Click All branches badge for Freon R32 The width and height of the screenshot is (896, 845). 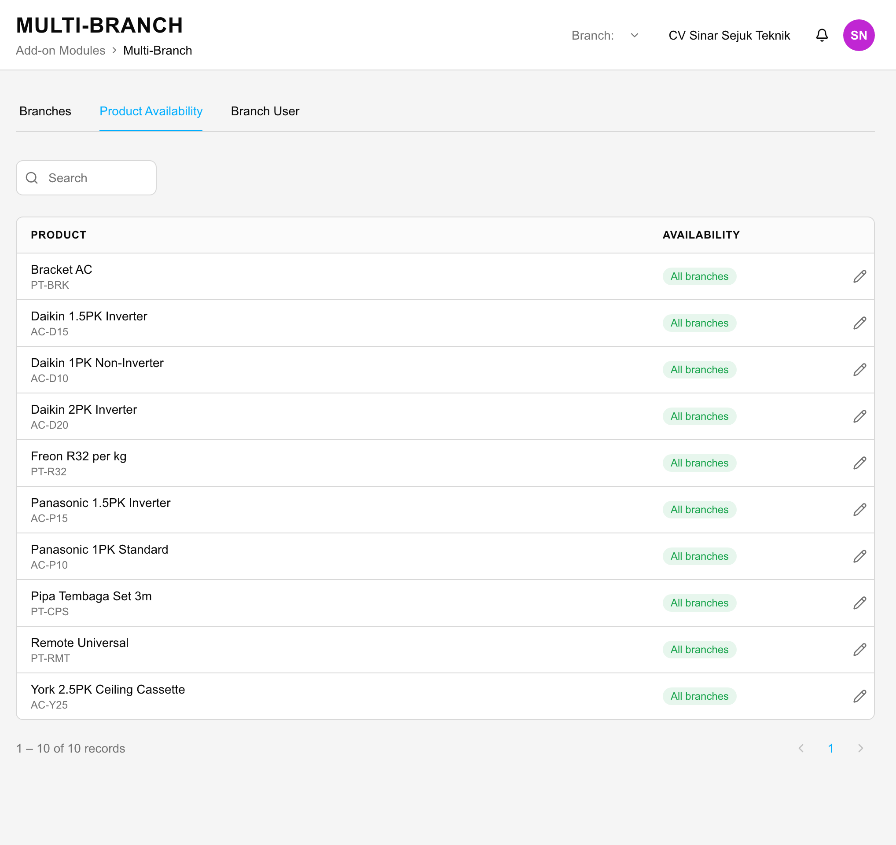[699, 463]
